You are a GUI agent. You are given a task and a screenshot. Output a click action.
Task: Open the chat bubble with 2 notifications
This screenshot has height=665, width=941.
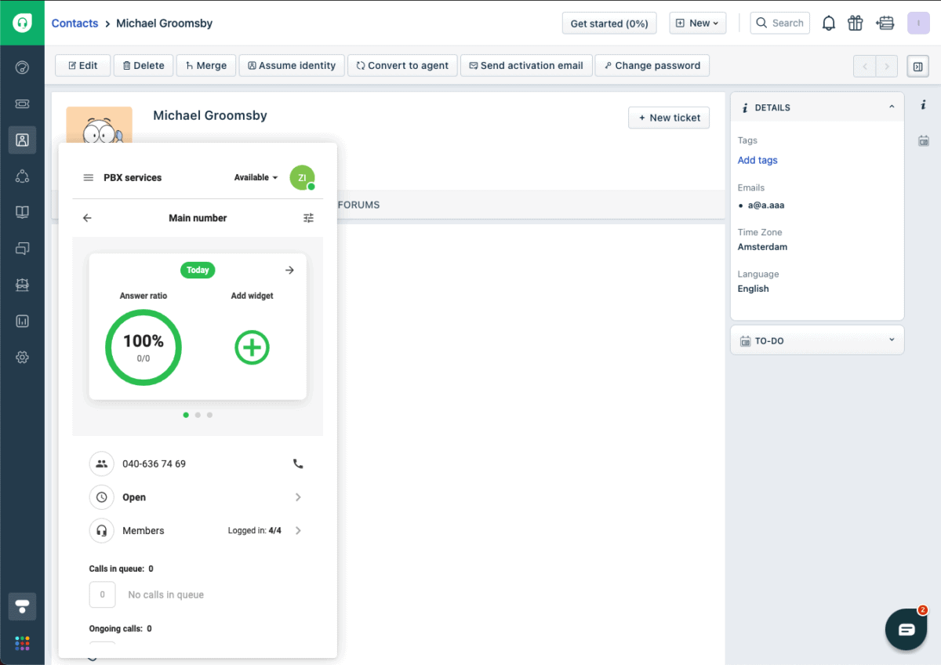906,629
